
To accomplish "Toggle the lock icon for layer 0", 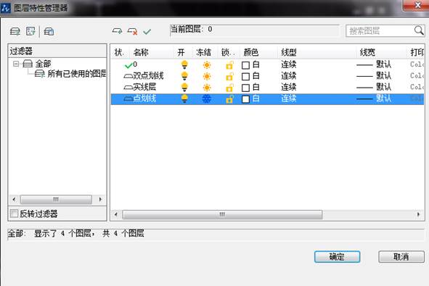I will coord(229,65).
